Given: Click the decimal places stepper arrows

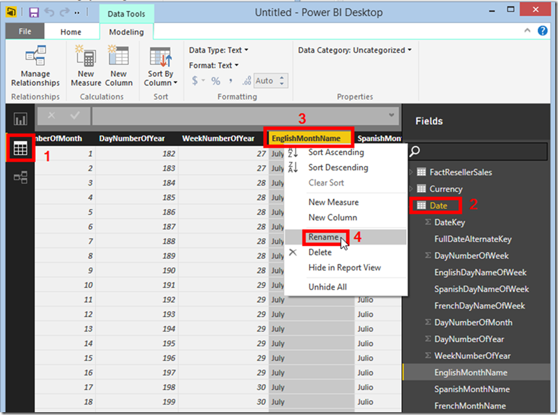Looking at the screenshot, I should (x=282, y=81).
